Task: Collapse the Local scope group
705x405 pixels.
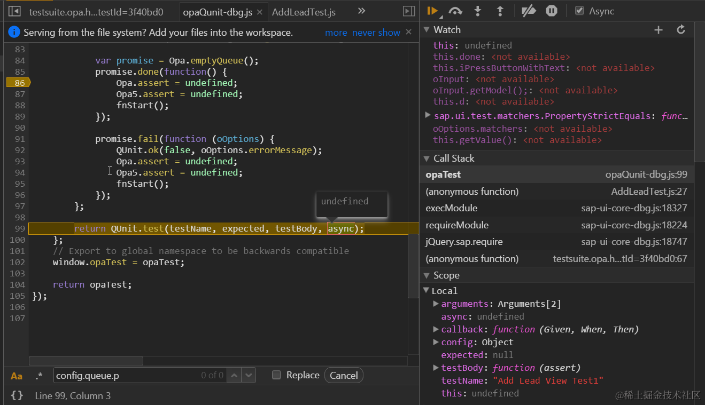Action: pyautogui.click(x=427, y=291)
